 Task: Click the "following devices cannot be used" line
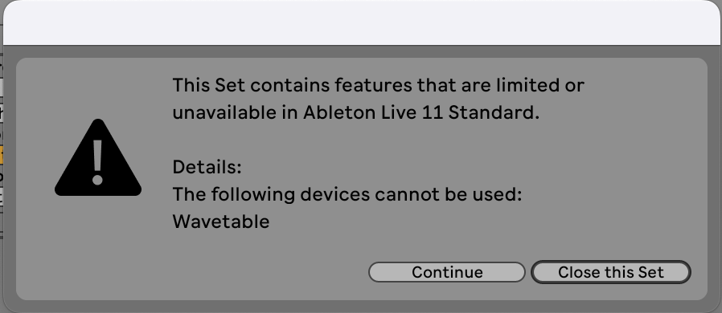347,194
